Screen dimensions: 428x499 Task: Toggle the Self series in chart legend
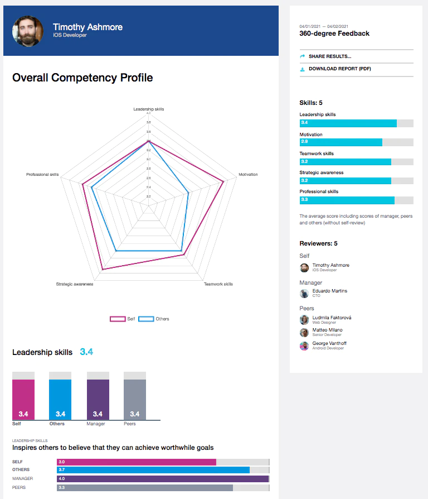[123, 319]
